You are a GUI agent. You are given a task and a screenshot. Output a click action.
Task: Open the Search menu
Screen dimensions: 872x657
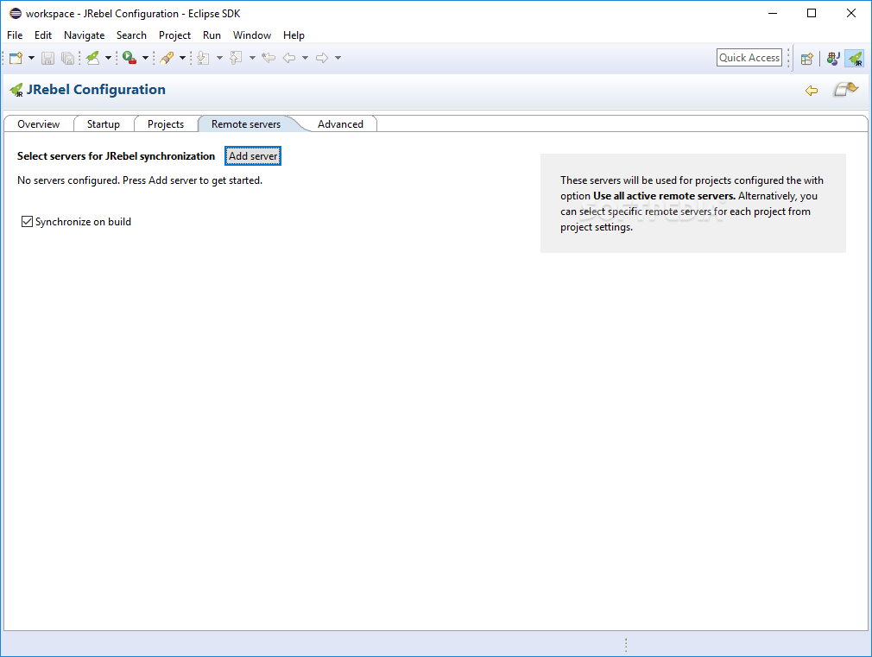(x=131, y=35)
